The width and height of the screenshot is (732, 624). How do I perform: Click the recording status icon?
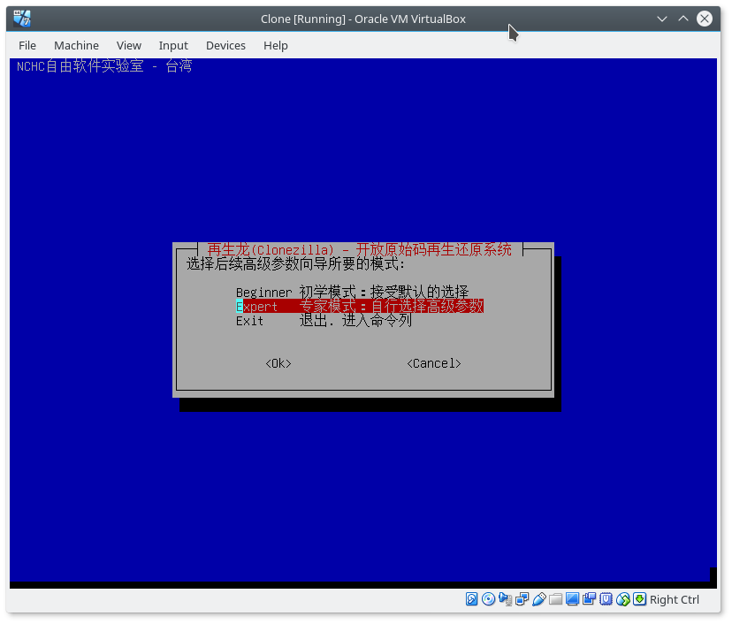pyautogui.click(x=589, y=598)
